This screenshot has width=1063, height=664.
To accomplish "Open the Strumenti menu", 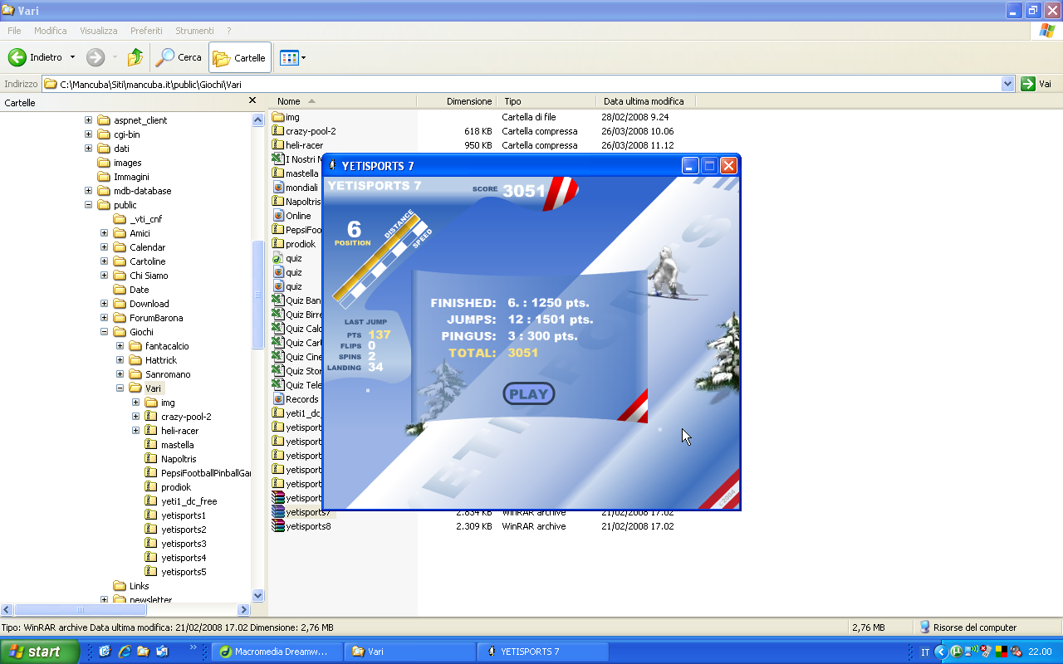I will pos(194,31).
